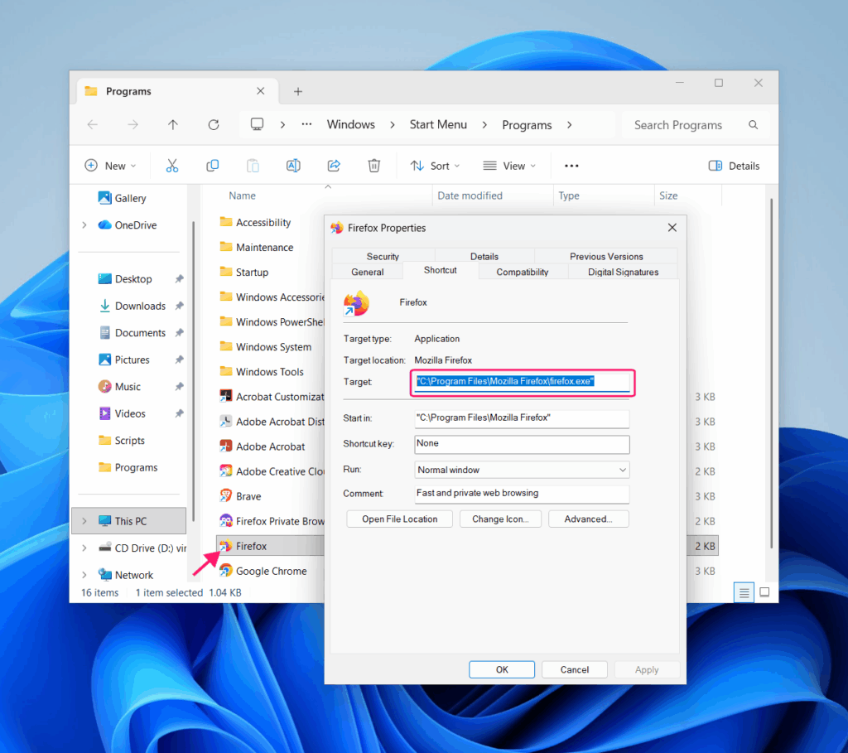Screen dimensions: 848x753
Task: Sort by Date modified column header
Action: point(470,195)
